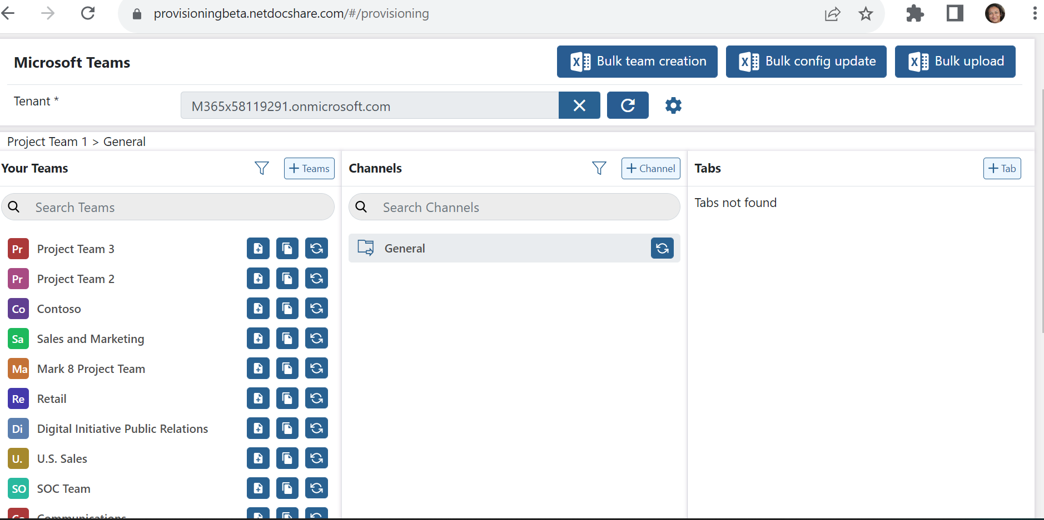Click Bulk config update button

click(x=806, y=62)
